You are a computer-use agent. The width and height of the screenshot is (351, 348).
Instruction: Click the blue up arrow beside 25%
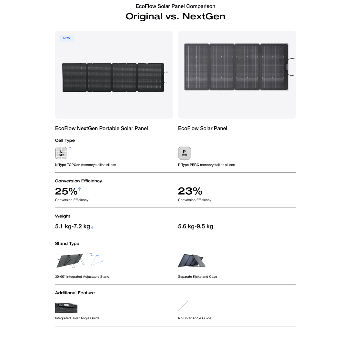80,189
